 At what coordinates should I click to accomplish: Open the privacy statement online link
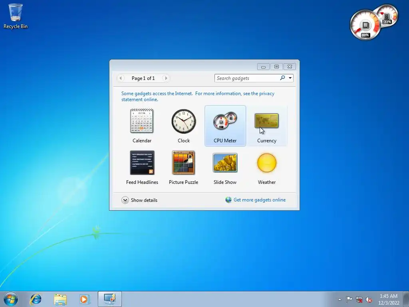198,96
